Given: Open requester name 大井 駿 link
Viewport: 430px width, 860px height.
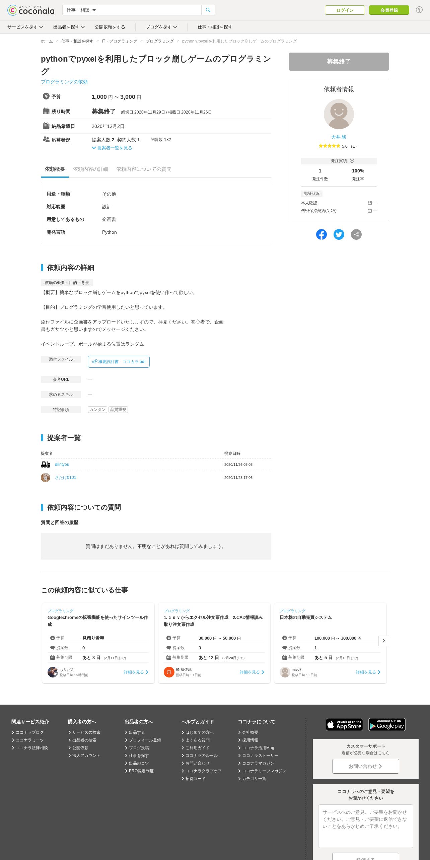Looking at the screenshot, I should 339,137.
